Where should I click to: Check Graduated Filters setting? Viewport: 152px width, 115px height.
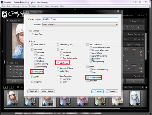pyautogui.click(x=58, y=68)
